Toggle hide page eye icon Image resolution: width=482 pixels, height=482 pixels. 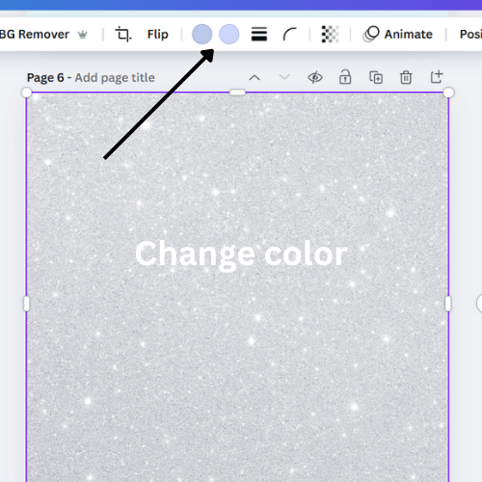pyautogui.click(x=315, y=77)
